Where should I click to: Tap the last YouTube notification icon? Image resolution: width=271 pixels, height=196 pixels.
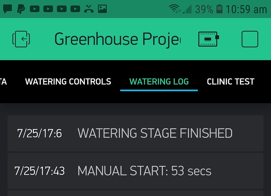(x=75, y=9)
